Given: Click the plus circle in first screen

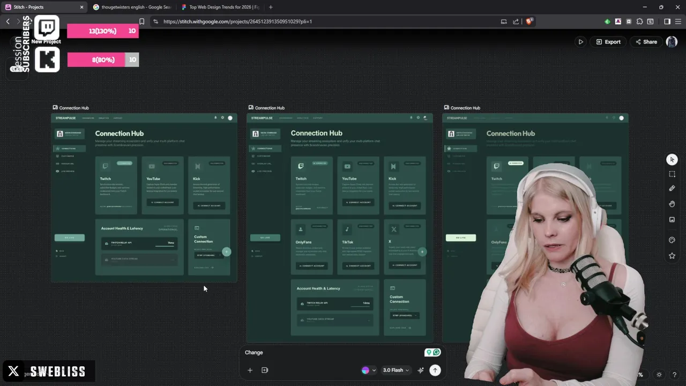Looking at the screenshot, I should [x=227, y=251].
